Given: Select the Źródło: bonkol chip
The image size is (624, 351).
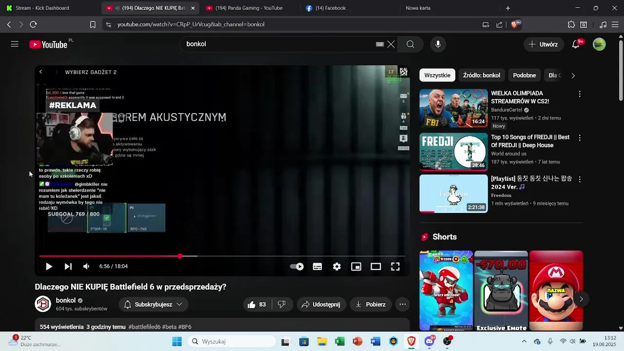Looking at the screenshot, I should (x=482, y=76).
